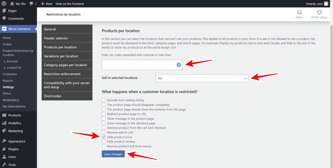This screenshot has width=333, height=168.
Task: Open Product Restrictions by Location submenu
Action: click(19, 53)
